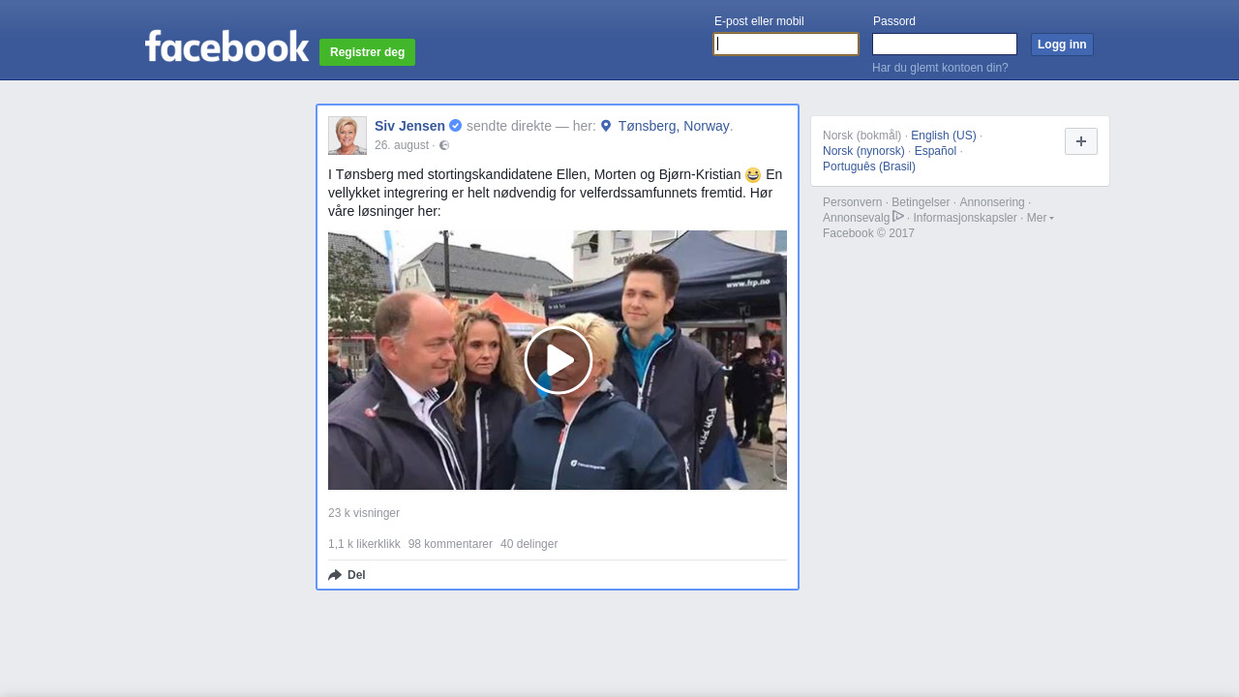The width and height of the screenshot is (1239, 697).
Task: Open the Har du glemt kontoen din link
Action: click(940, 68)
